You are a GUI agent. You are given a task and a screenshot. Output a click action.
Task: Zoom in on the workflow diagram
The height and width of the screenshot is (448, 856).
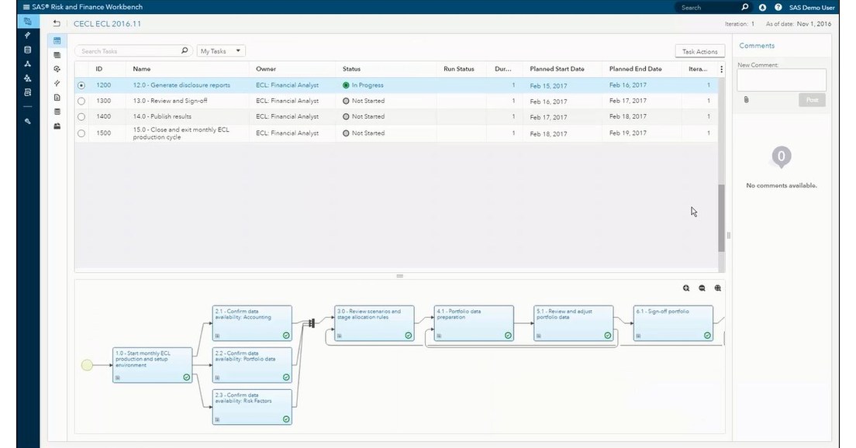click(x=685, y=288)
